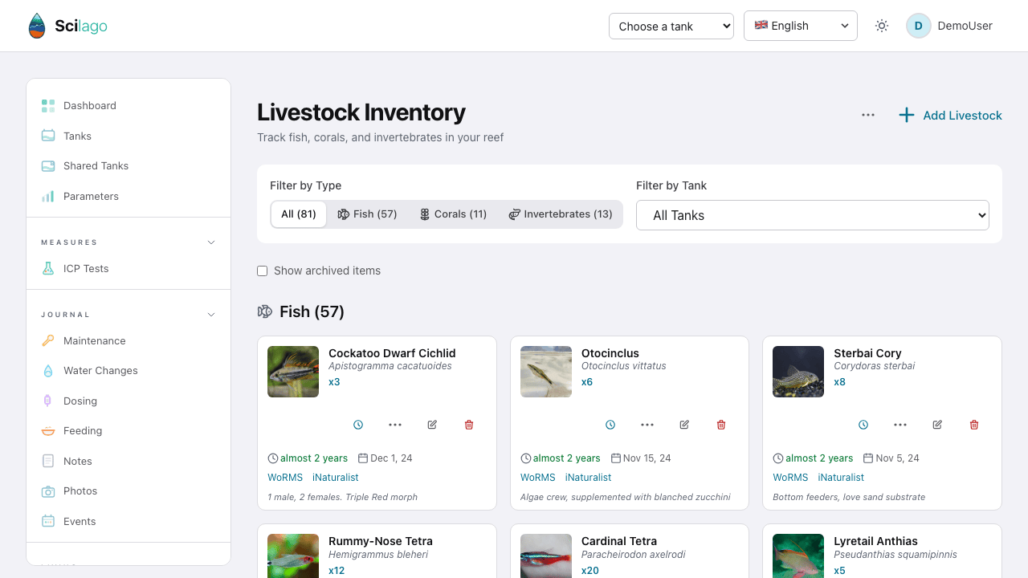The height and width of the screenshot is (578, 1028).
Task: Click the Rummy-Nose Tetra photo thumbnail
Action: tap(293, 556)
